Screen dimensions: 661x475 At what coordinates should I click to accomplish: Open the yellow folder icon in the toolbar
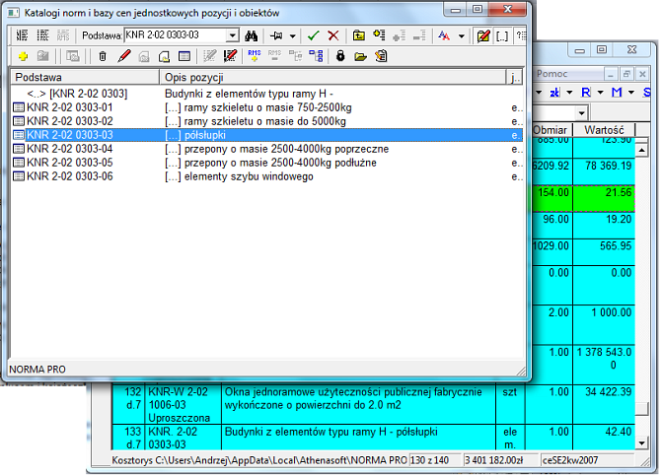coord(360,57)
